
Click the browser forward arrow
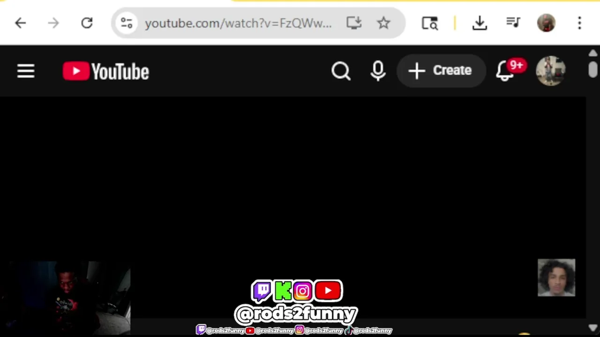(53, 23)
